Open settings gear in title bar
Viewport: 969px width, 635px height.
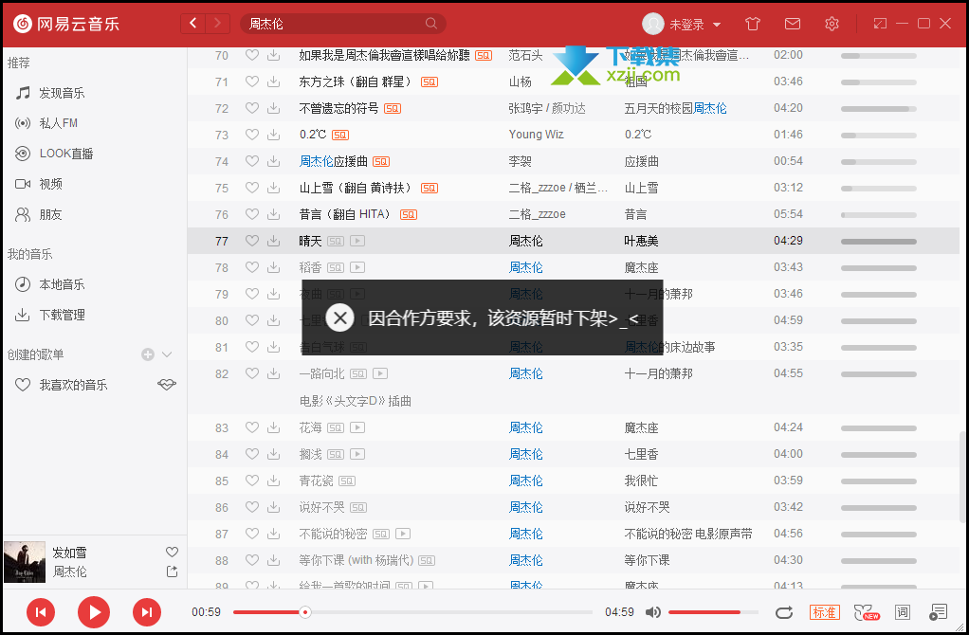pyautogui.click(x=832, y=24)
